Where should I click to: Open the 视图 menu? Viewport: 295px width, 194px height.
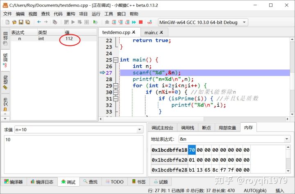tap(33, 14)
